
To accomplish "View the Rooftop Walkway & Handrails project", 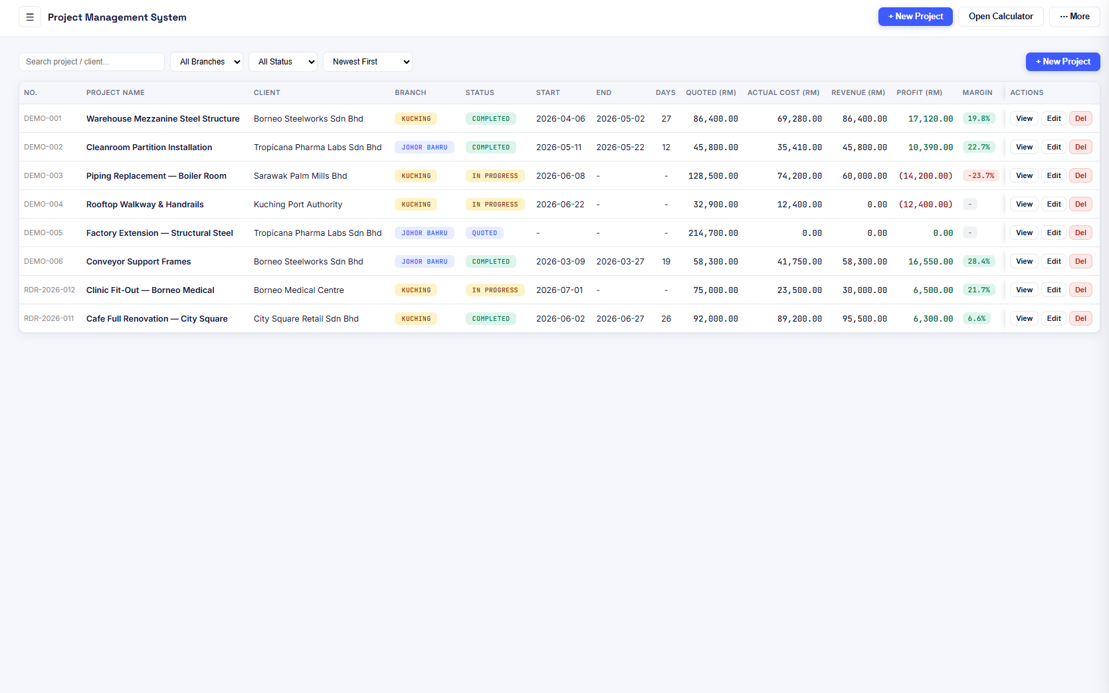I will point(1024,205).
